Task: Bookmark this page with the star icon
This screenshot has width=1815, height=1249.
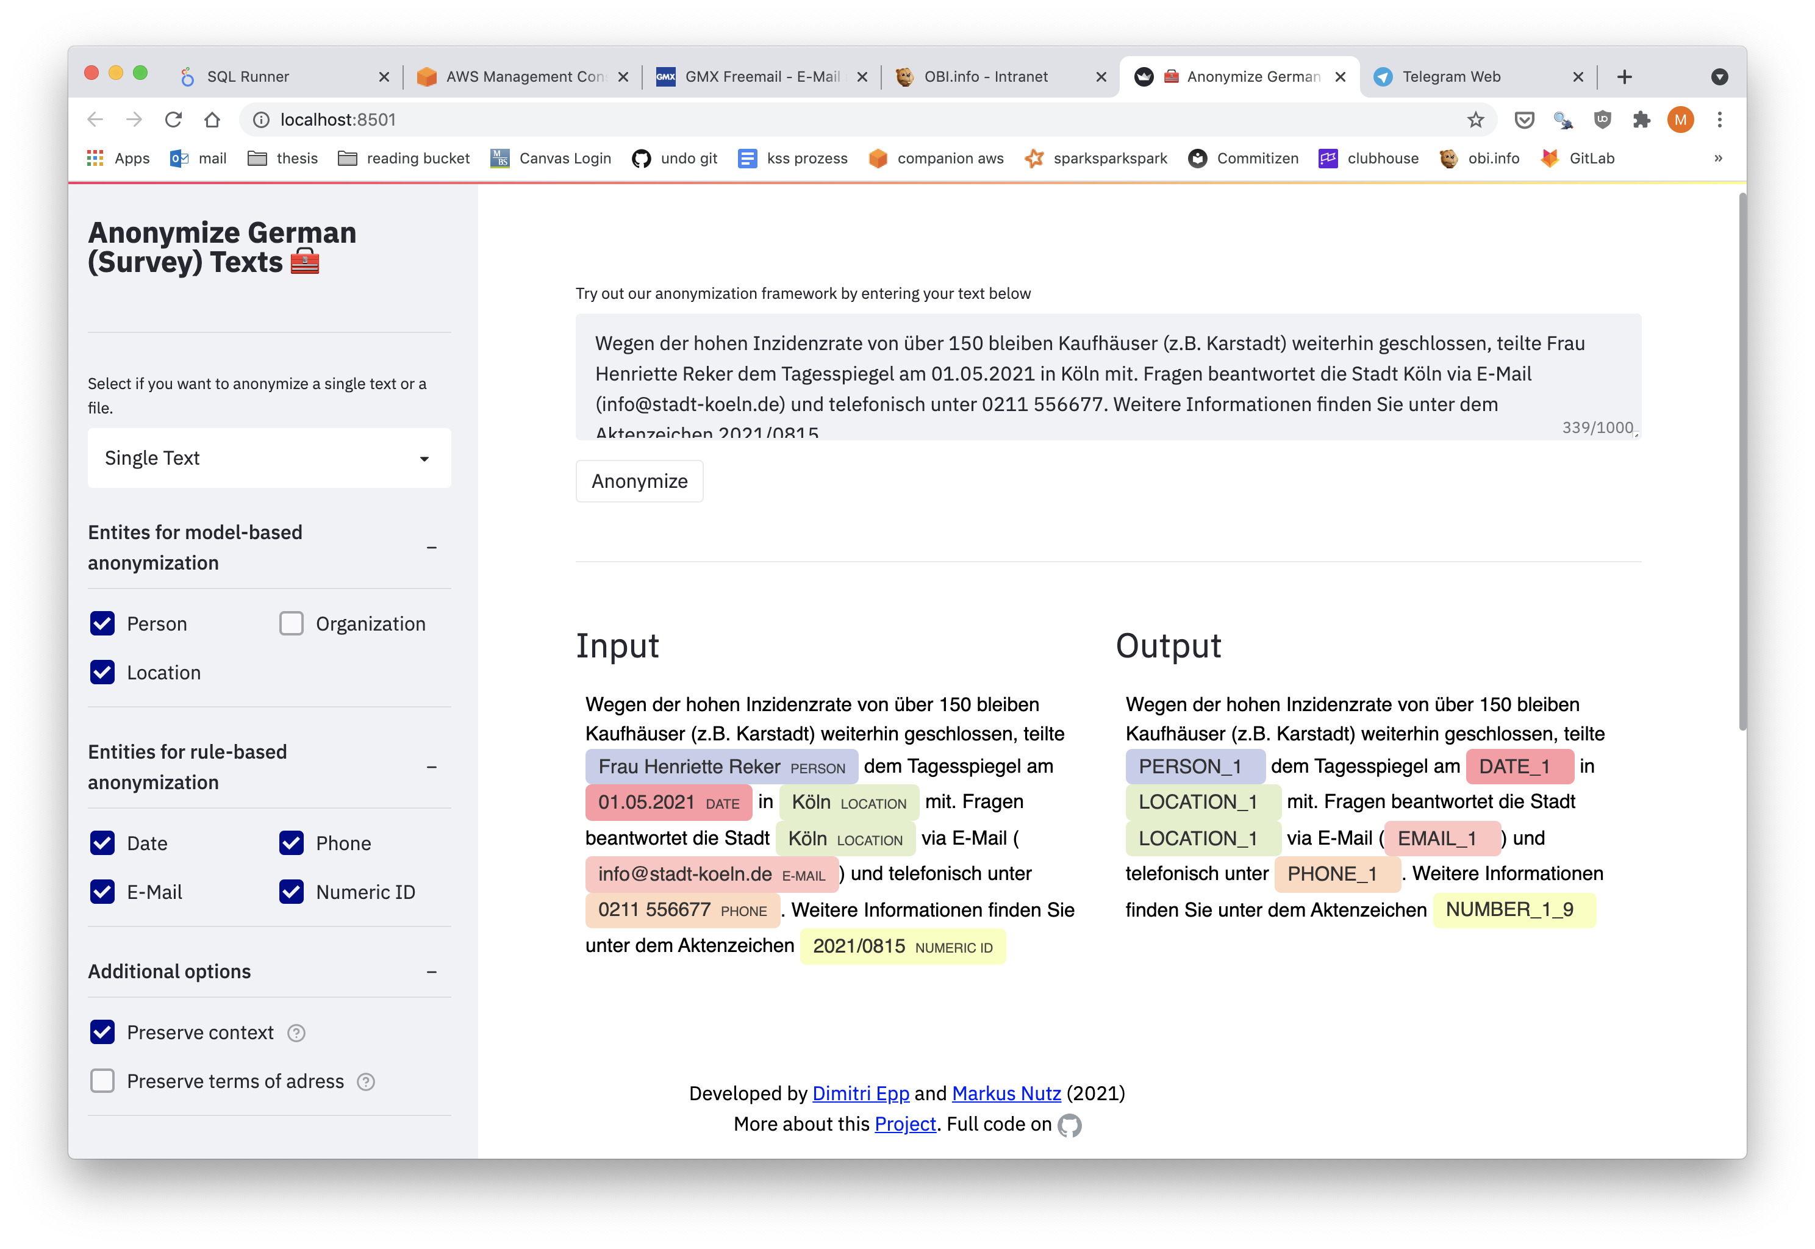Action: coord(1475,120)
